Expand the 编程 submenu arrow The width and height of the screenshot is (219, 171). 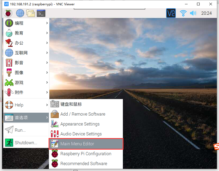[x=47, y=23]
